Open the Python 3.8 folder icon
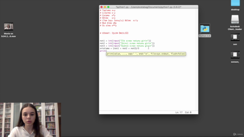The height and width of the screenshot is (137, 244). pyautogui.click(x=205, y=29)
